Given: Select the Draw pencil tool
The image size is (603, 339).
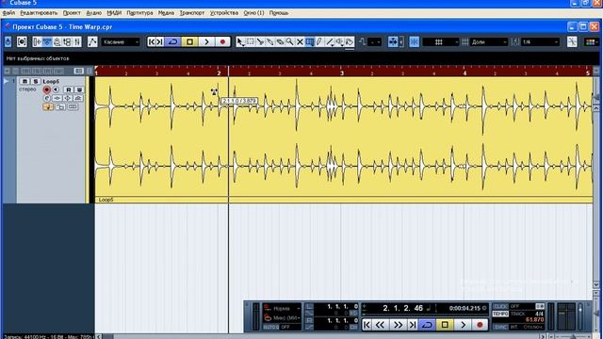Looking at the screenshot, I should click(319, 41).
